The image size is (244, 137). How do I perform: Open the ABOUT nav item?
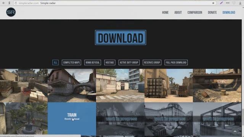pyautogui.click(x=178, y=13)
